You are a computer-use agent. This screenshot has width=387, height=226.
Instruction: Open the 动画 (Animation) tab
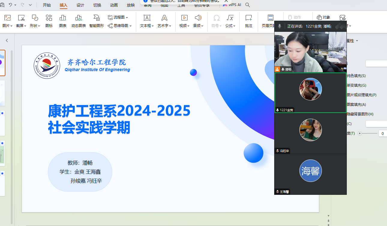(114, 5)
